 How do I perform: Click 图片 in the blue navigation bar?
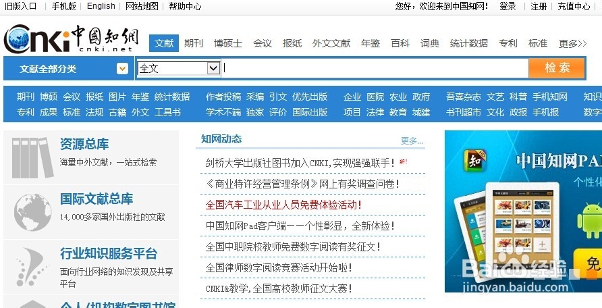point(117,97)
